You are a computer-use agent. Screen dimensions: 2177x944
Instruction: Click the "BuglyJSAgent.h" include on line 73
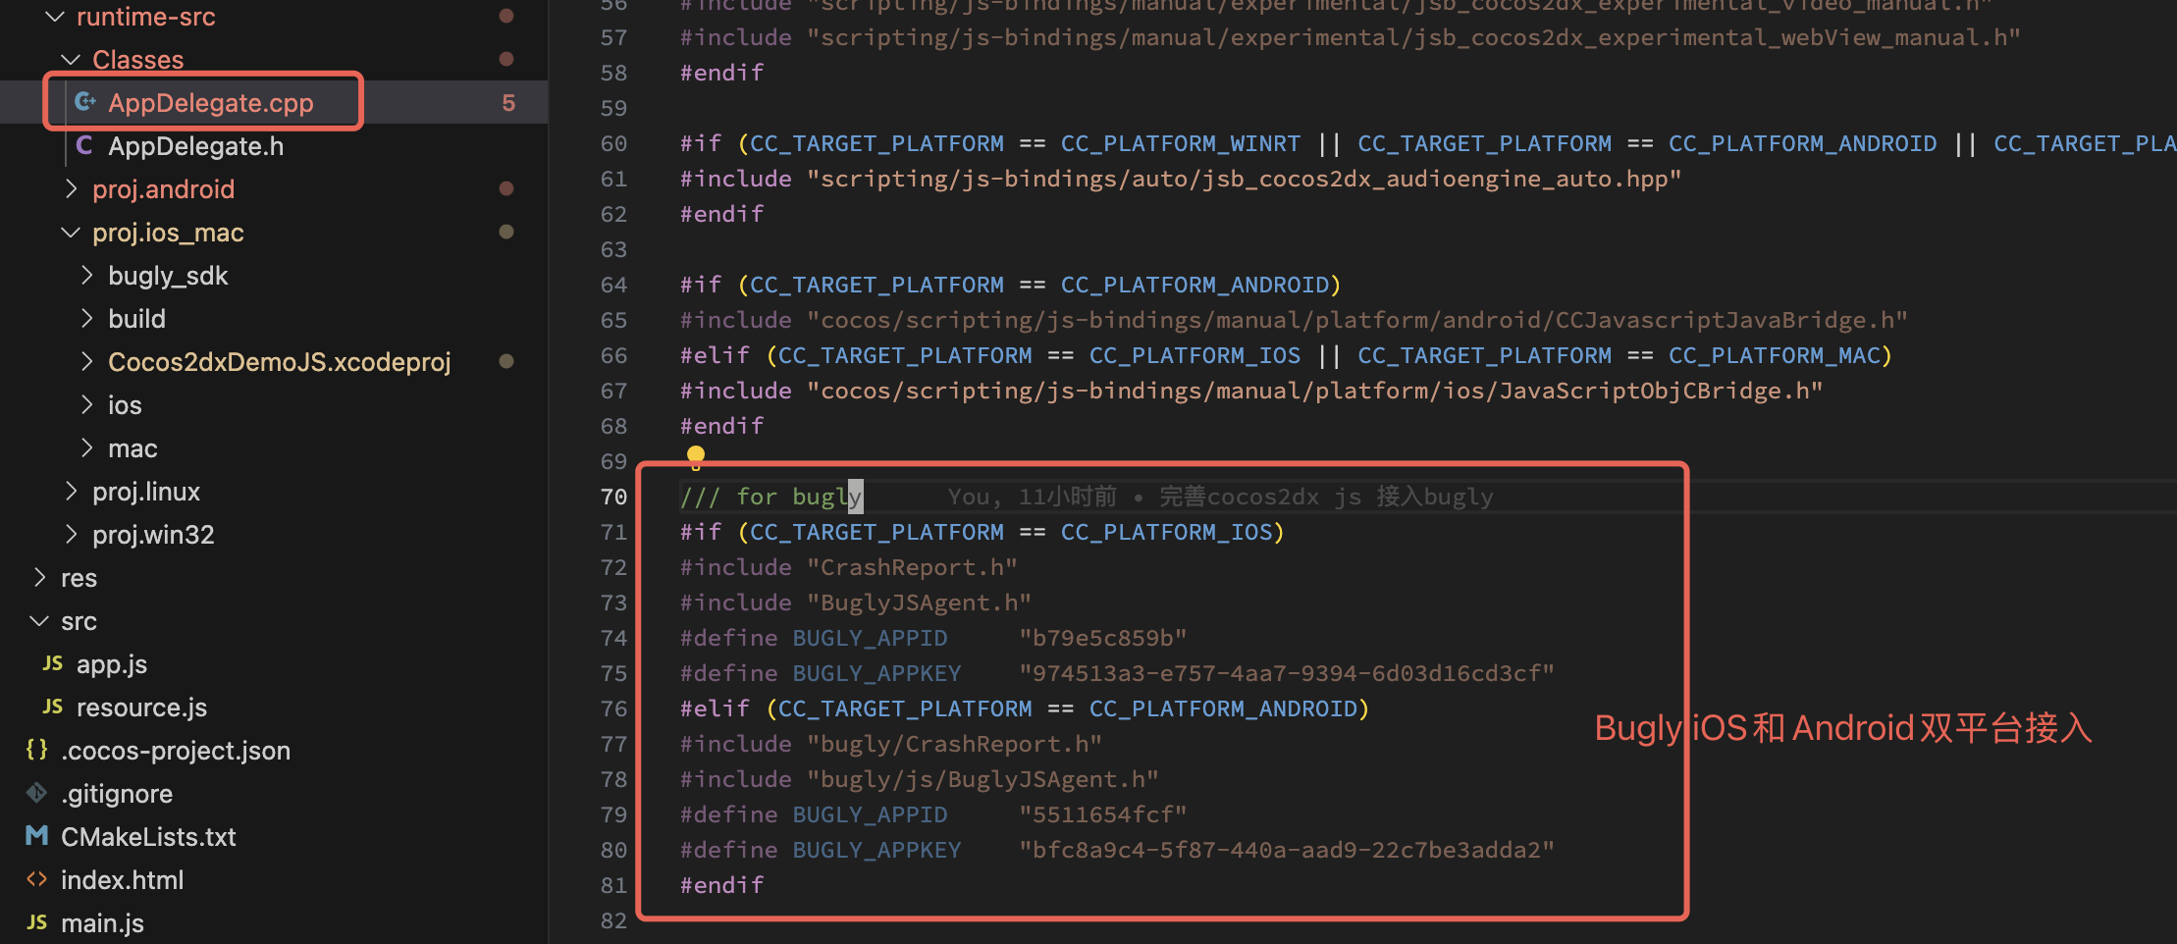pos(919,603)
